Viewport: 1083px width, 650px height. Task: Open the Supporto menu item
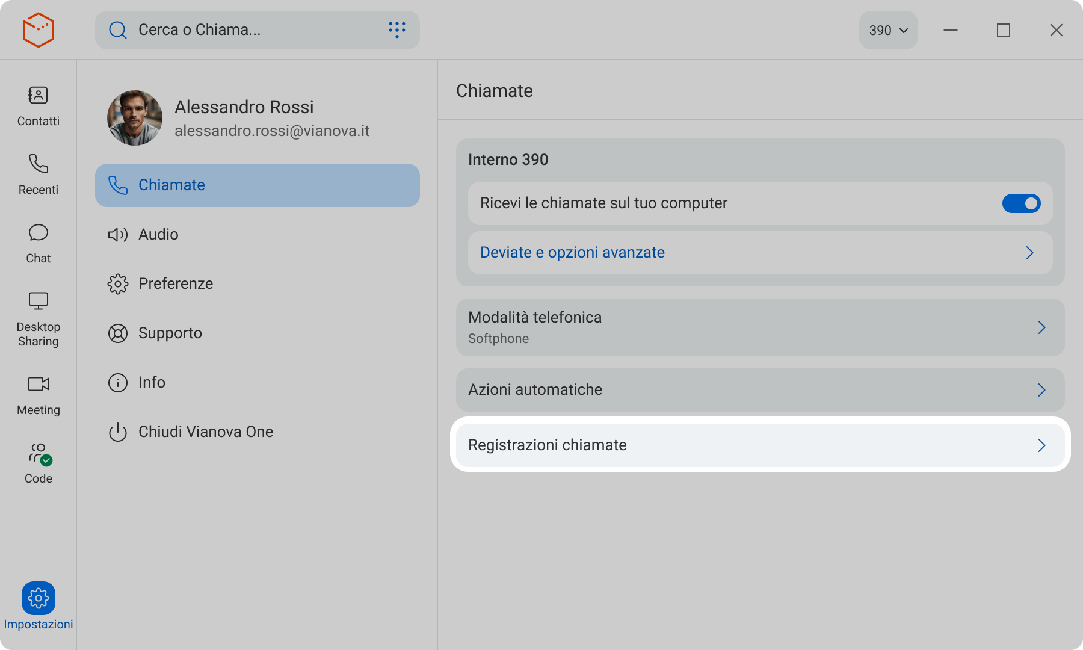170,333
